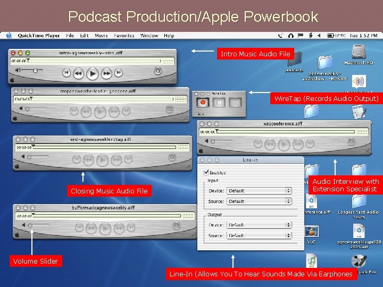Image resolution: width=383 pixels, height=287 pixels.
Task: Open the Favorites menu
Action: click(x=124, y=36)
